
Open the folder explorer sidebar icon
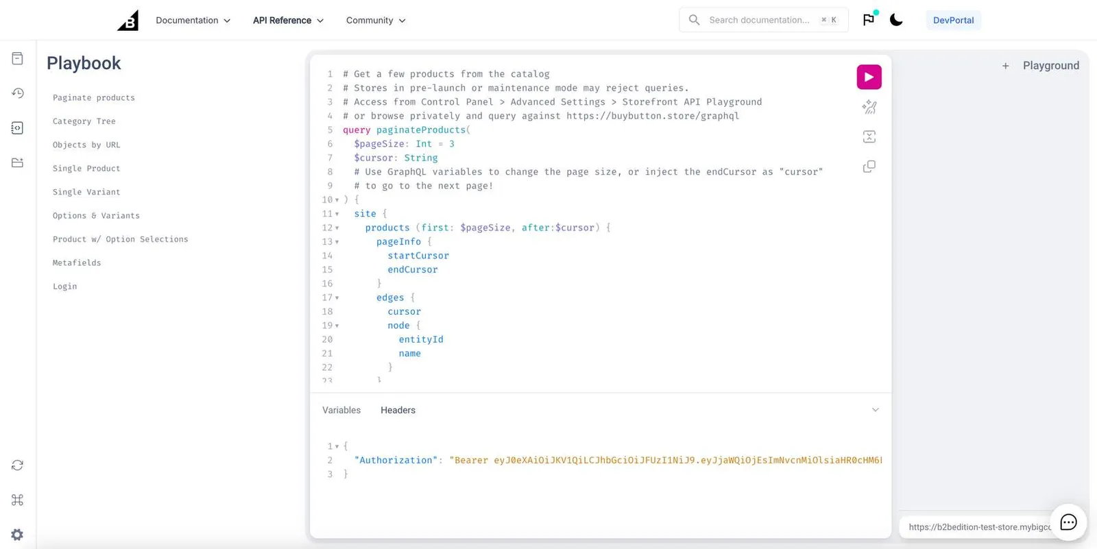pos(17,162)
